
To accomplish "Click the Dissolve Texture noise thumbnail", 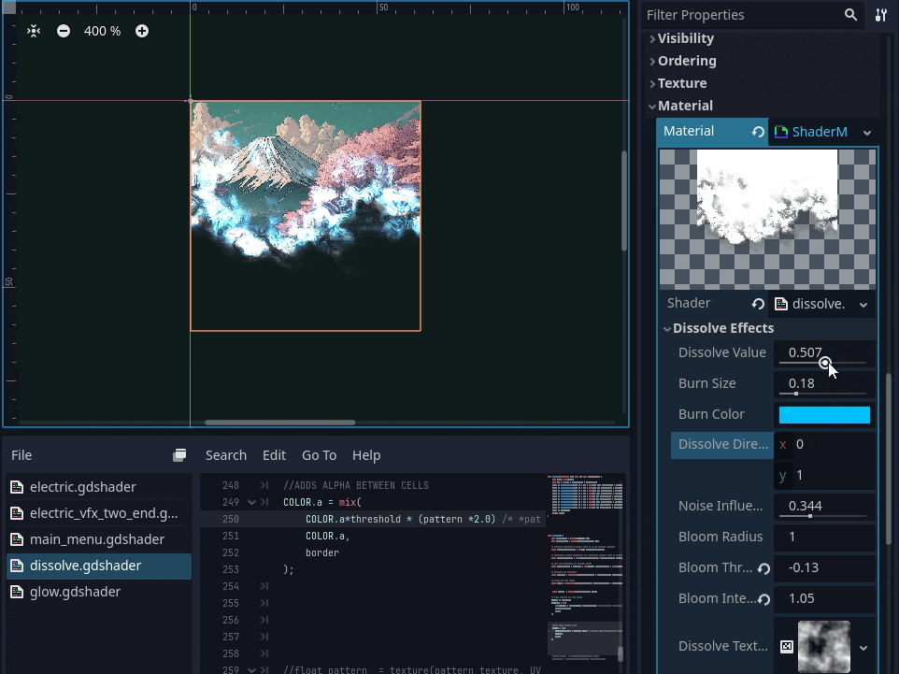I will coord(824,647).
